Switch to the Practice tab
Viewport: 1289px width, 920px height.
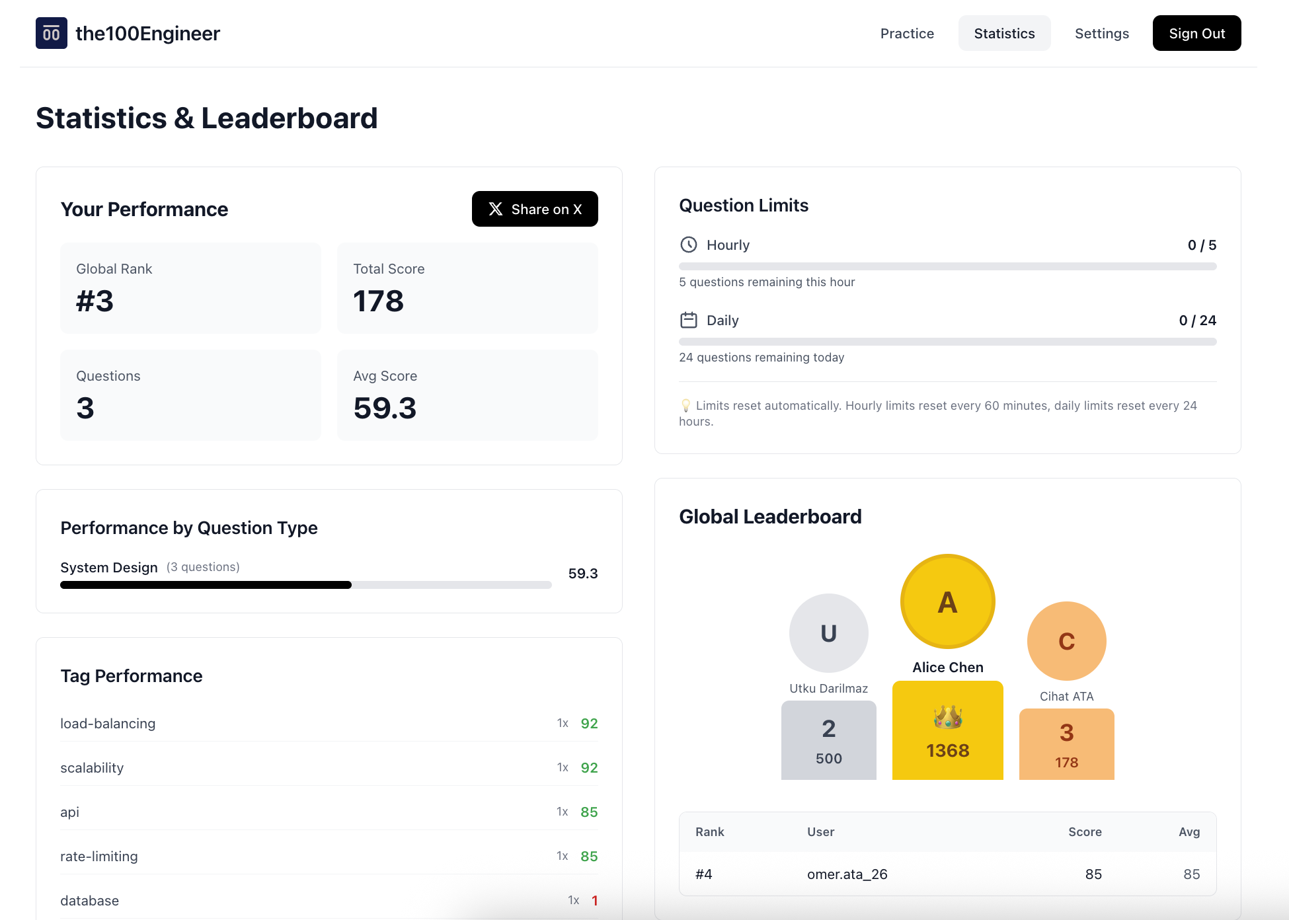[x=907, y=33]
